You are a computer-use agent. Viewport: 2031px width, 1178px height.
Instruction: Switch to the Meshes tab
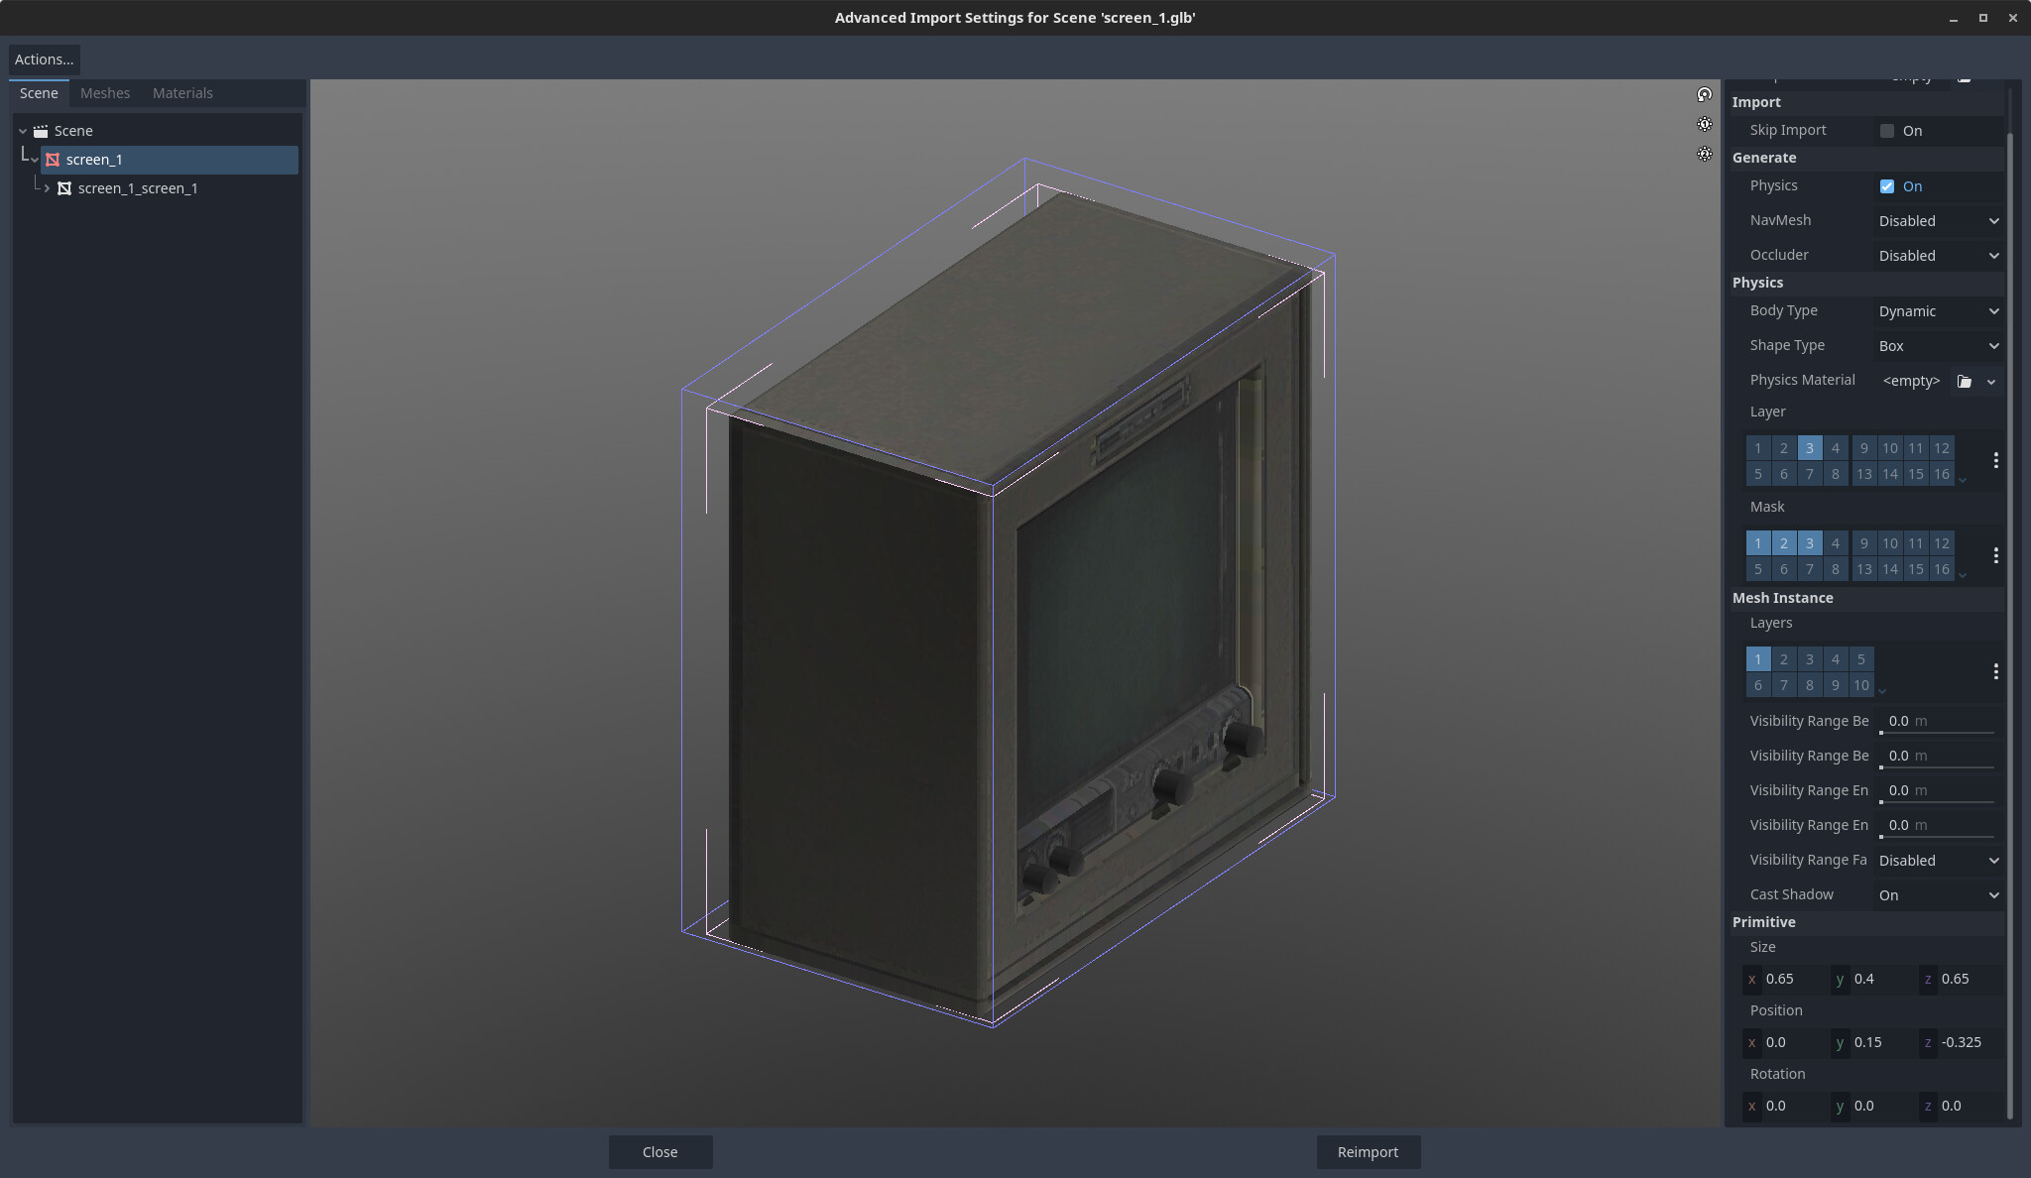coord(105,93)
